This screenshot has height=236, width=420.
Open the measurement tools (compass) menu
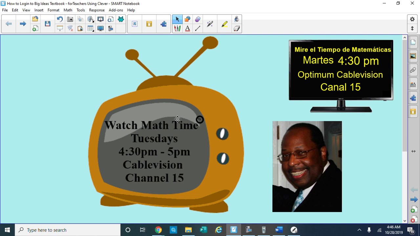(91, 19)
